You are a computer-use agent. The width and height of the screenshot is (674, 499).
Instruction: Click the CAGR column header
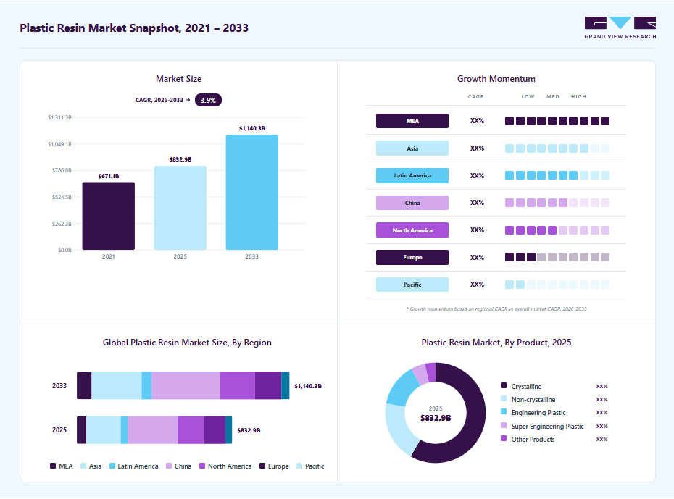(x=476, y=96)
